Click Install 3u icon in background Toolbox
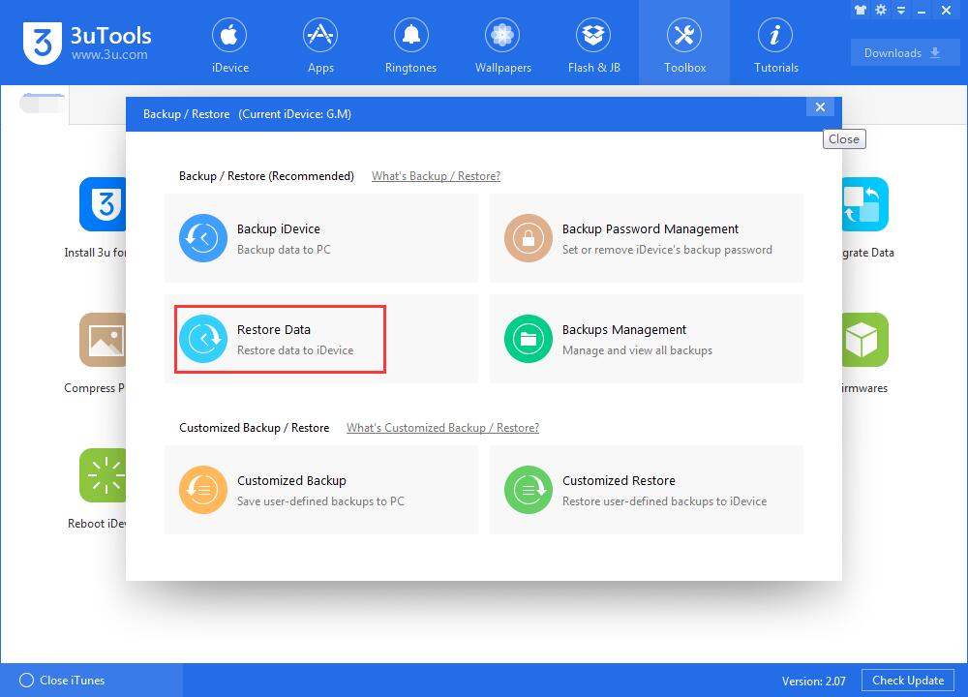Image resolution: width=968 pixels, height=697 pixels. (x=104, y=204)
